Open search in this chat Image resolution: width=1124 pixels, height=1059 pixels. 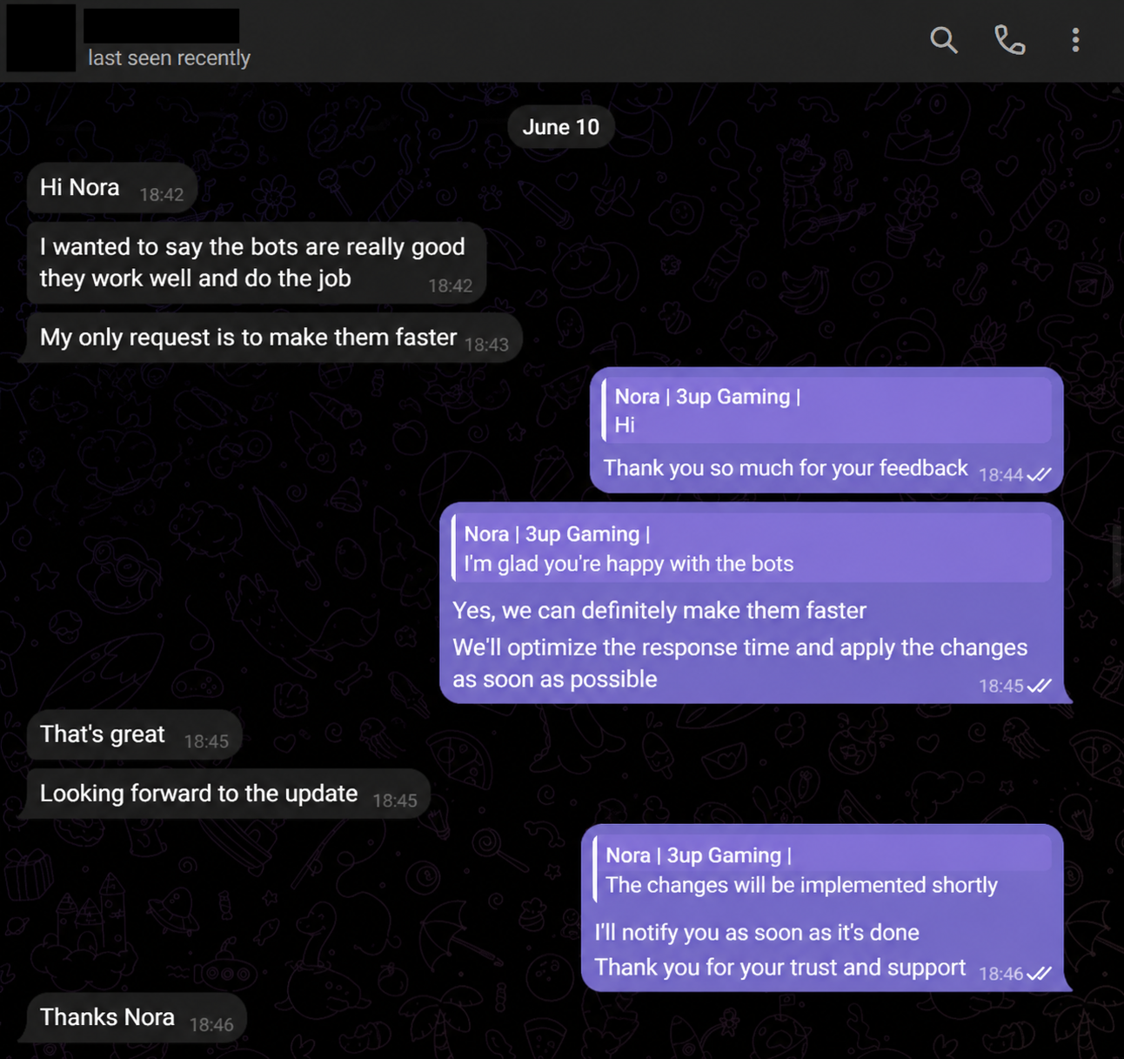[x=944, y=40]
